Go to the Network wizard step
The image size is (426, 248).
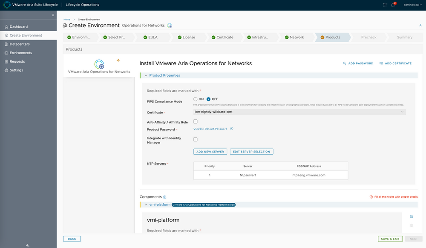(296, 37)
